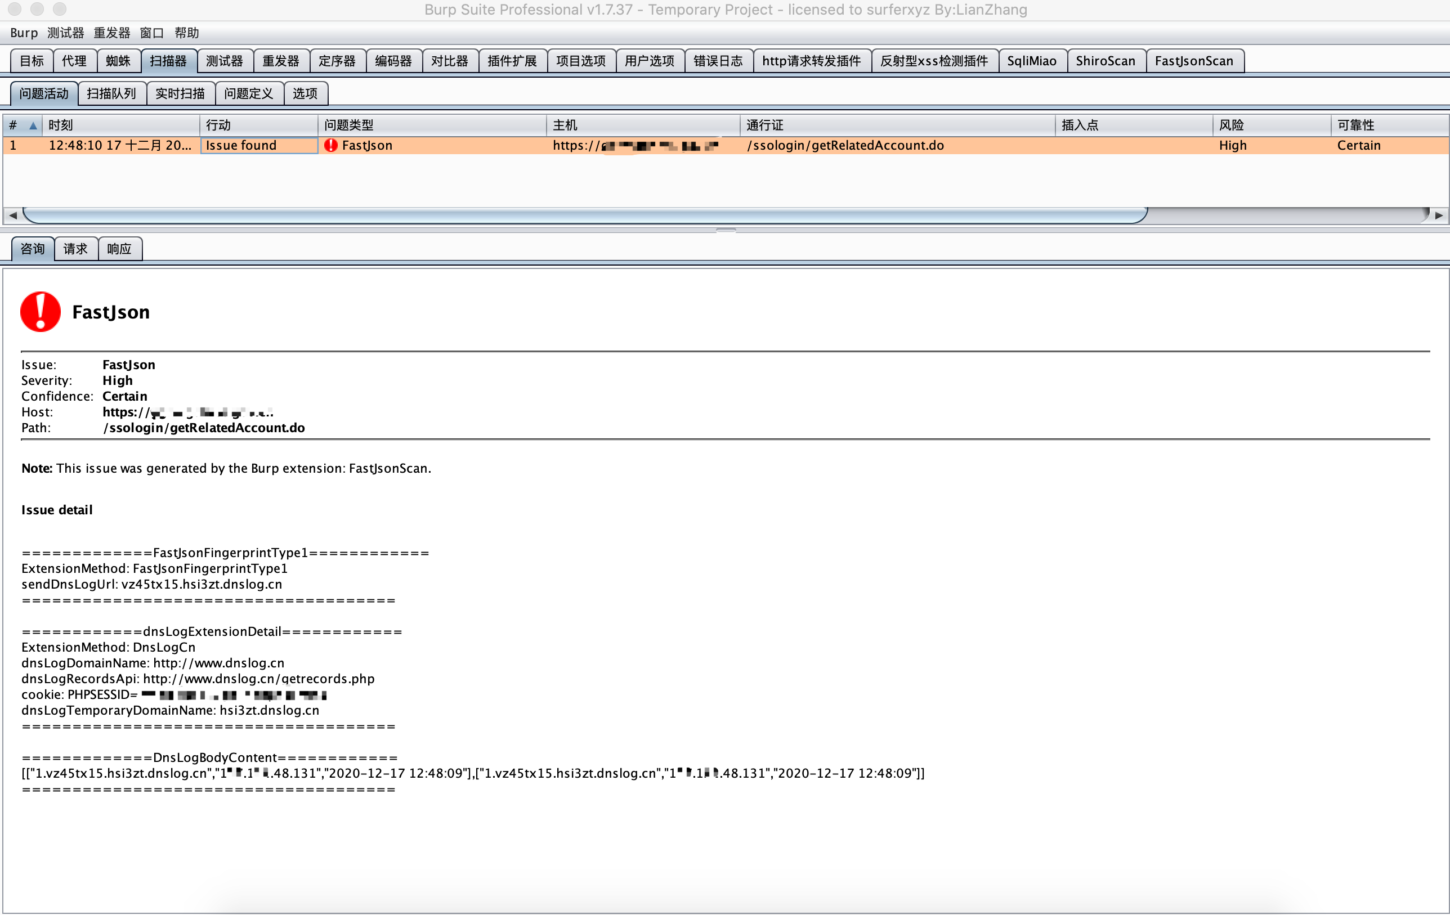Switch to the ShiroScan tab

(x=1105, y=61)
